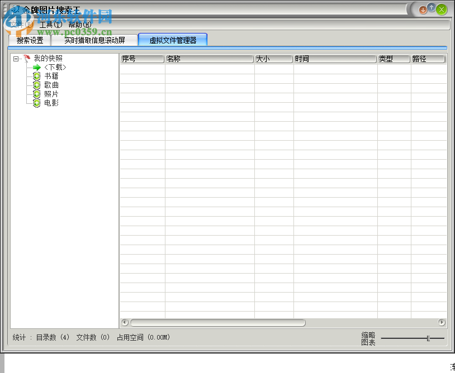This screenshot has width=455, height=373.
Task: Sort files by the 大小 column header
Action: tap(273, 59)
